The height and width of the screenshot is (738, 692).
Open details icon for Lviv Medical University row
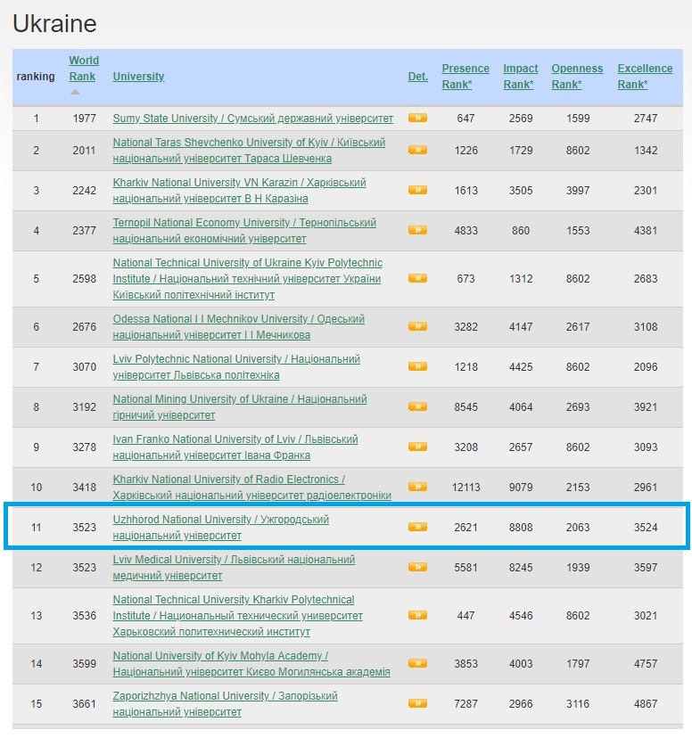click(417, 567)
